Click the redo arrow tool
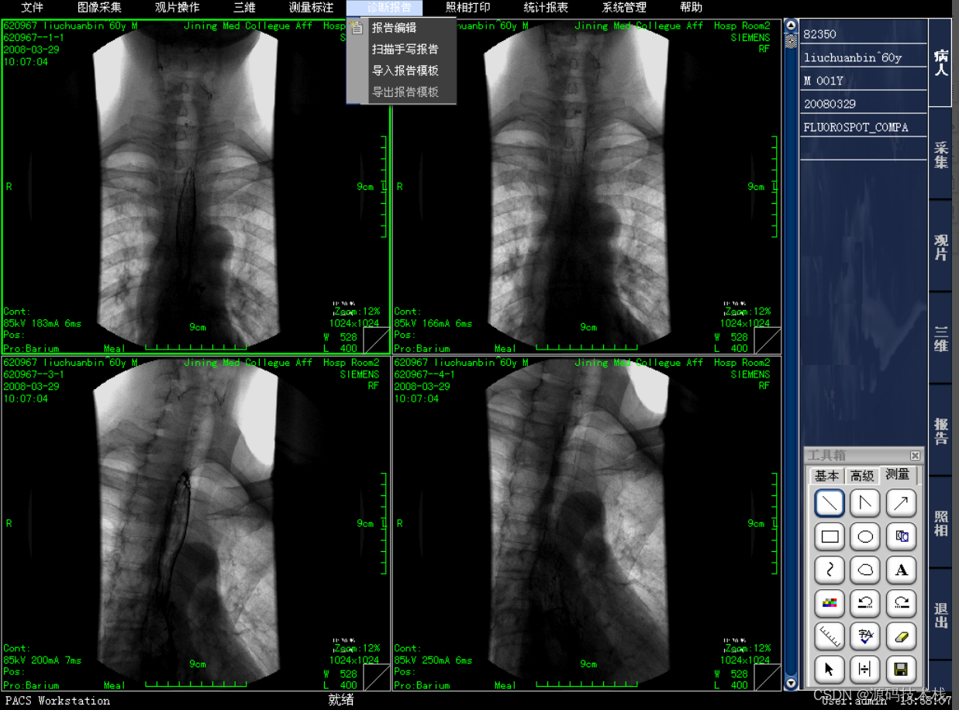 (901, 602)
